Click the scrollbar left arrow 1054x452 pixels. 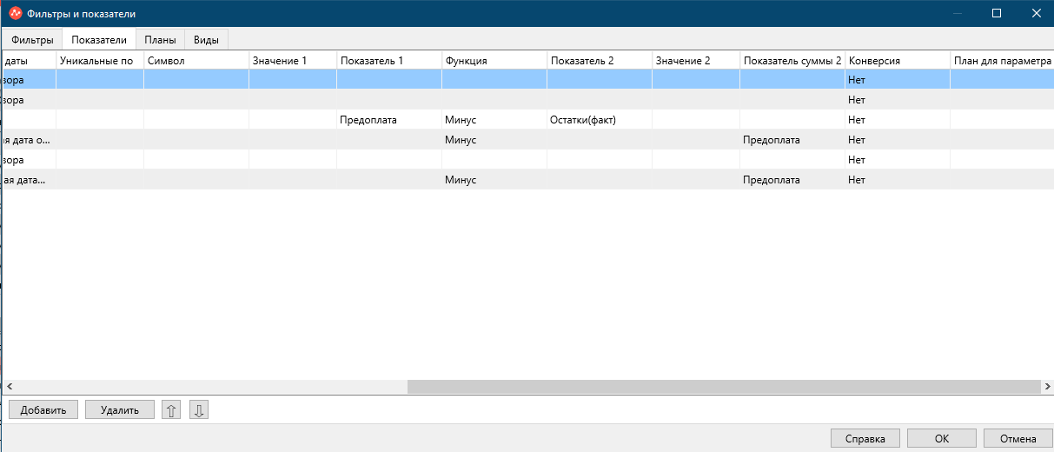(x=9, y=387)
